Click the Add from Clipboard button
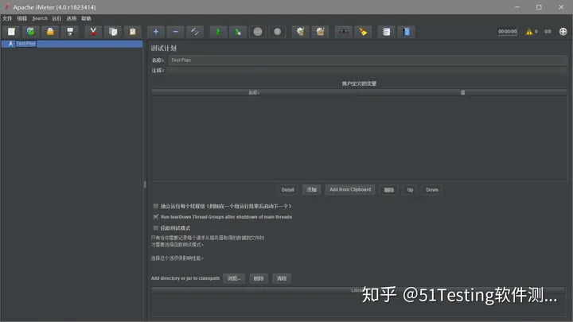 pos(350,190)
